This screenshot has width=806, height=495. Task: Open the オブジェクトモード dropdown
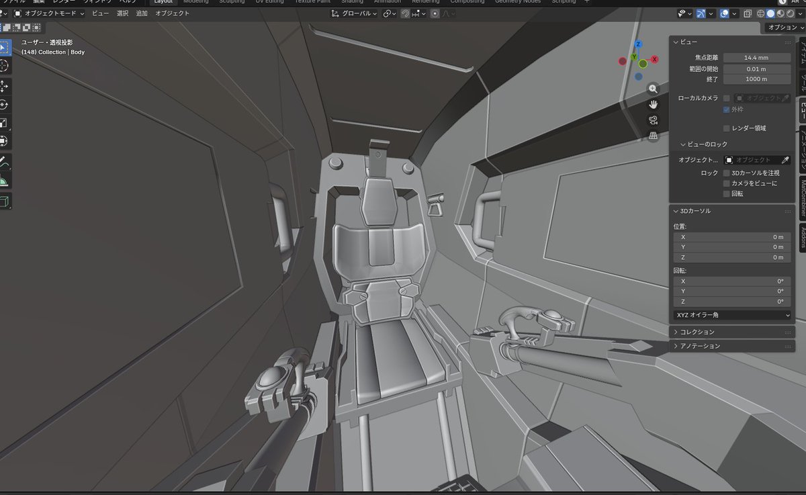click(50, 13)
